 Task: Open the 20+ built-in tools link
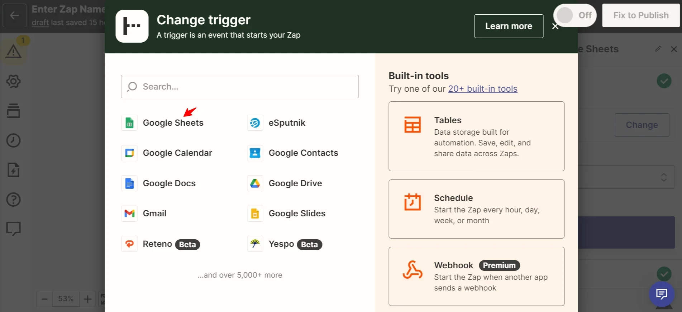(x=483, y=89)
